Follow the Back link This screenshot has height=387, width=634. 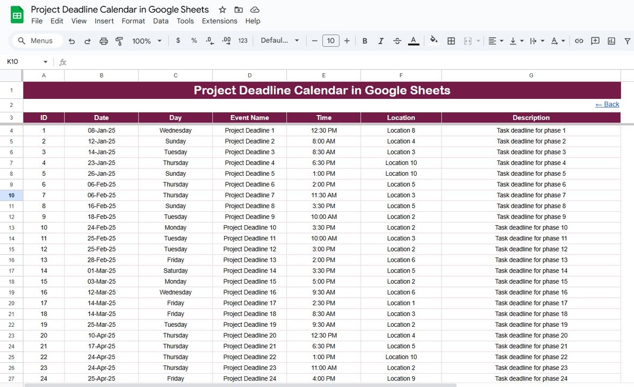pyautogui.click(x=607, y=104)
